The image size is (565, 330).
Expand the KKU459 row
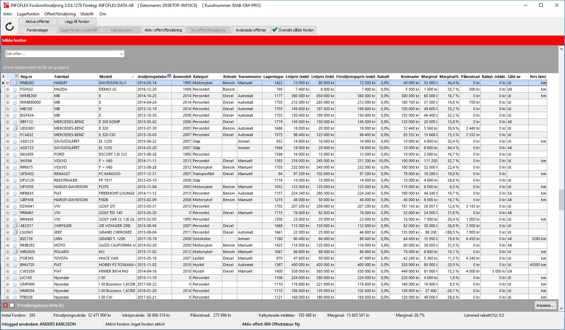pos(8,154)
